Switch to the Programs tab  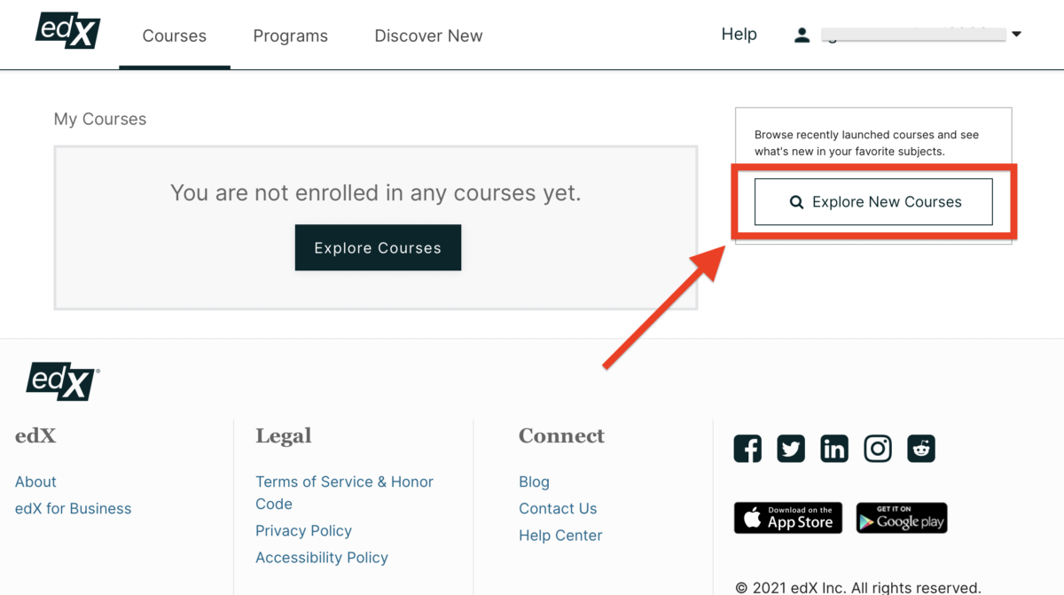pos(290,35)
